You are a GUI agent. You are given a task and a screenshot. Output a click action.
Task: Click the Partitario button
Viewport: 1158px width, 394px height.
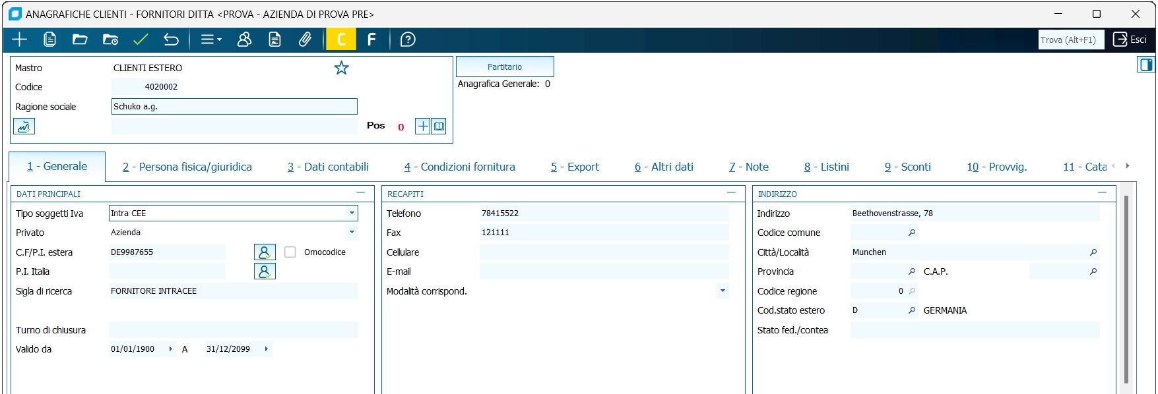tap(505, 67)
